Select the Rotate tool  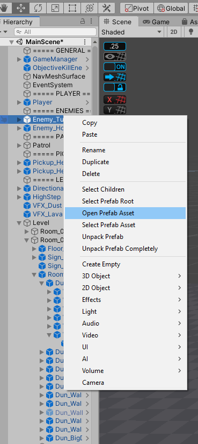pyautogui.click(x=38, y=8)
